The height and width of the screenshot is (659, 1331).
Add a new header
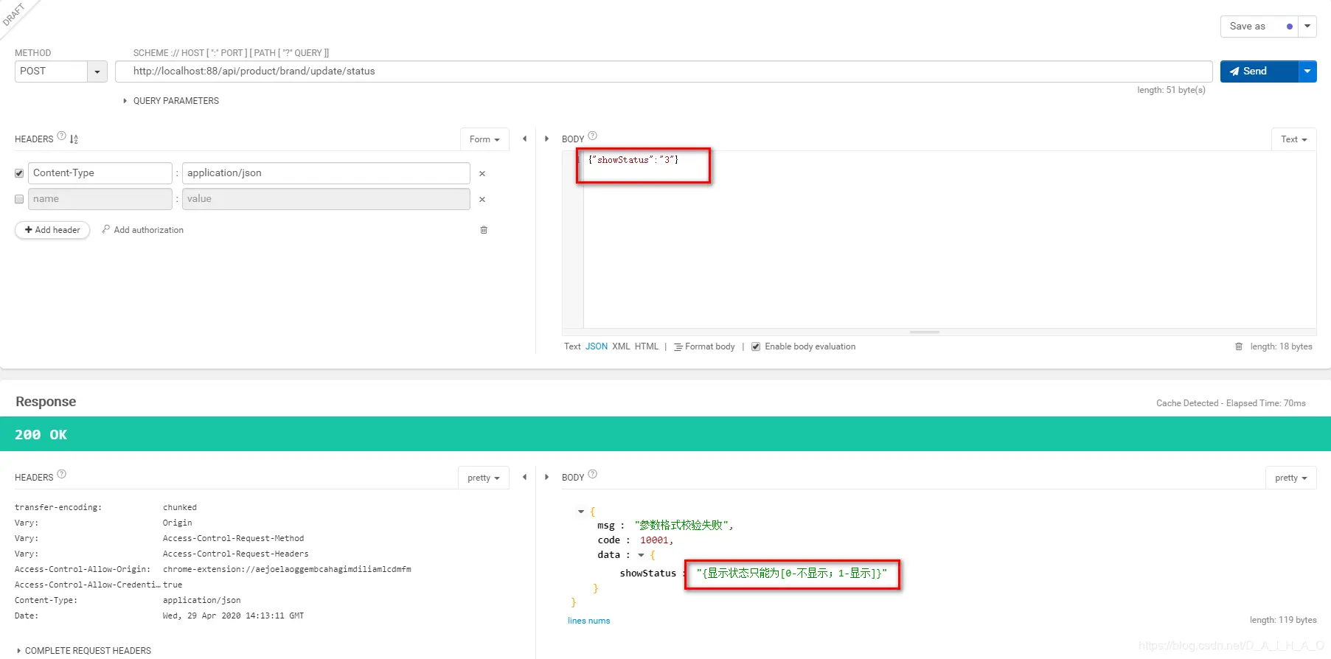click(x=52, y=230)
